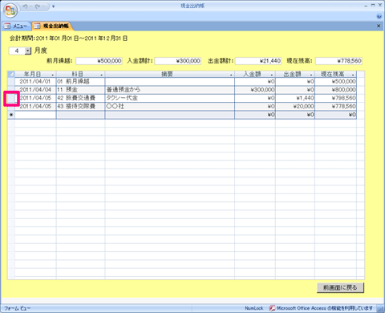This screenshot has height=313, width=385.
Task: Click the datasheet select-all corner box
Action: pyautogui.click(x=11, y=74)
